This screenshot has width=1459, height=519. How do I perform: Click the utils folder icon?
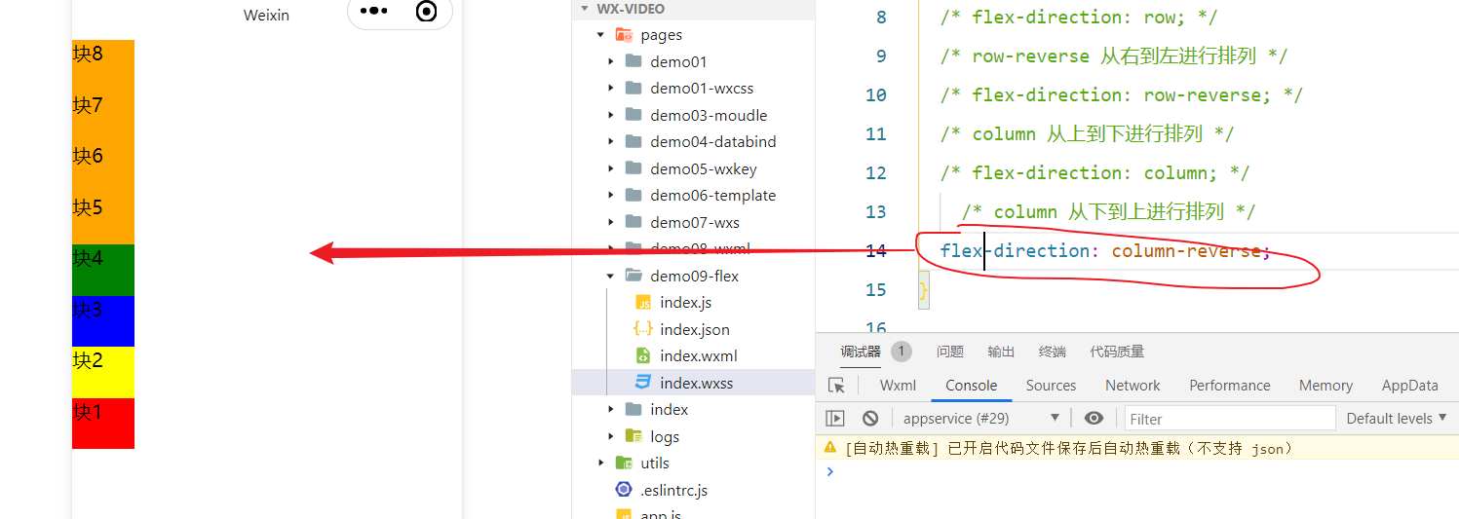[624, 463]
